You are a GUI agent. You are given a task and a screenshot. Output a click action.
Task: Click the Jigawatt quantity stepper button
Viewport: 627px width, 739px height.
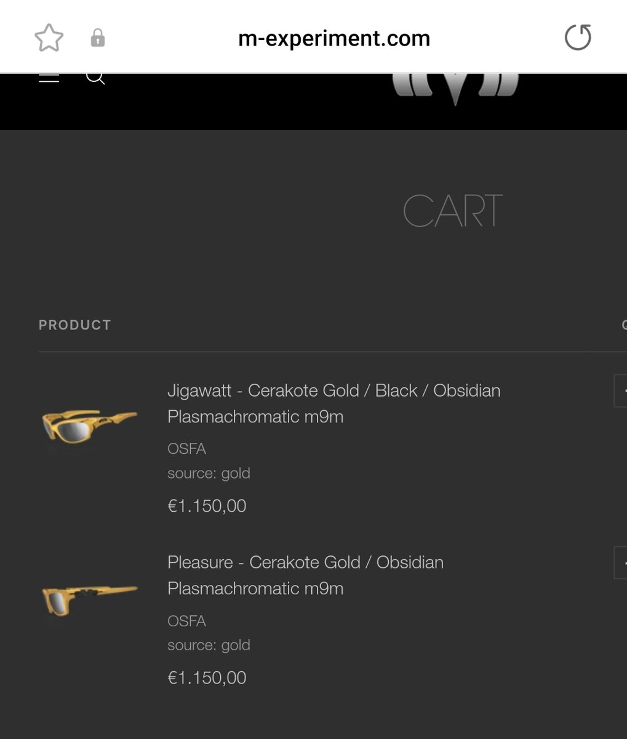[620, 390]
